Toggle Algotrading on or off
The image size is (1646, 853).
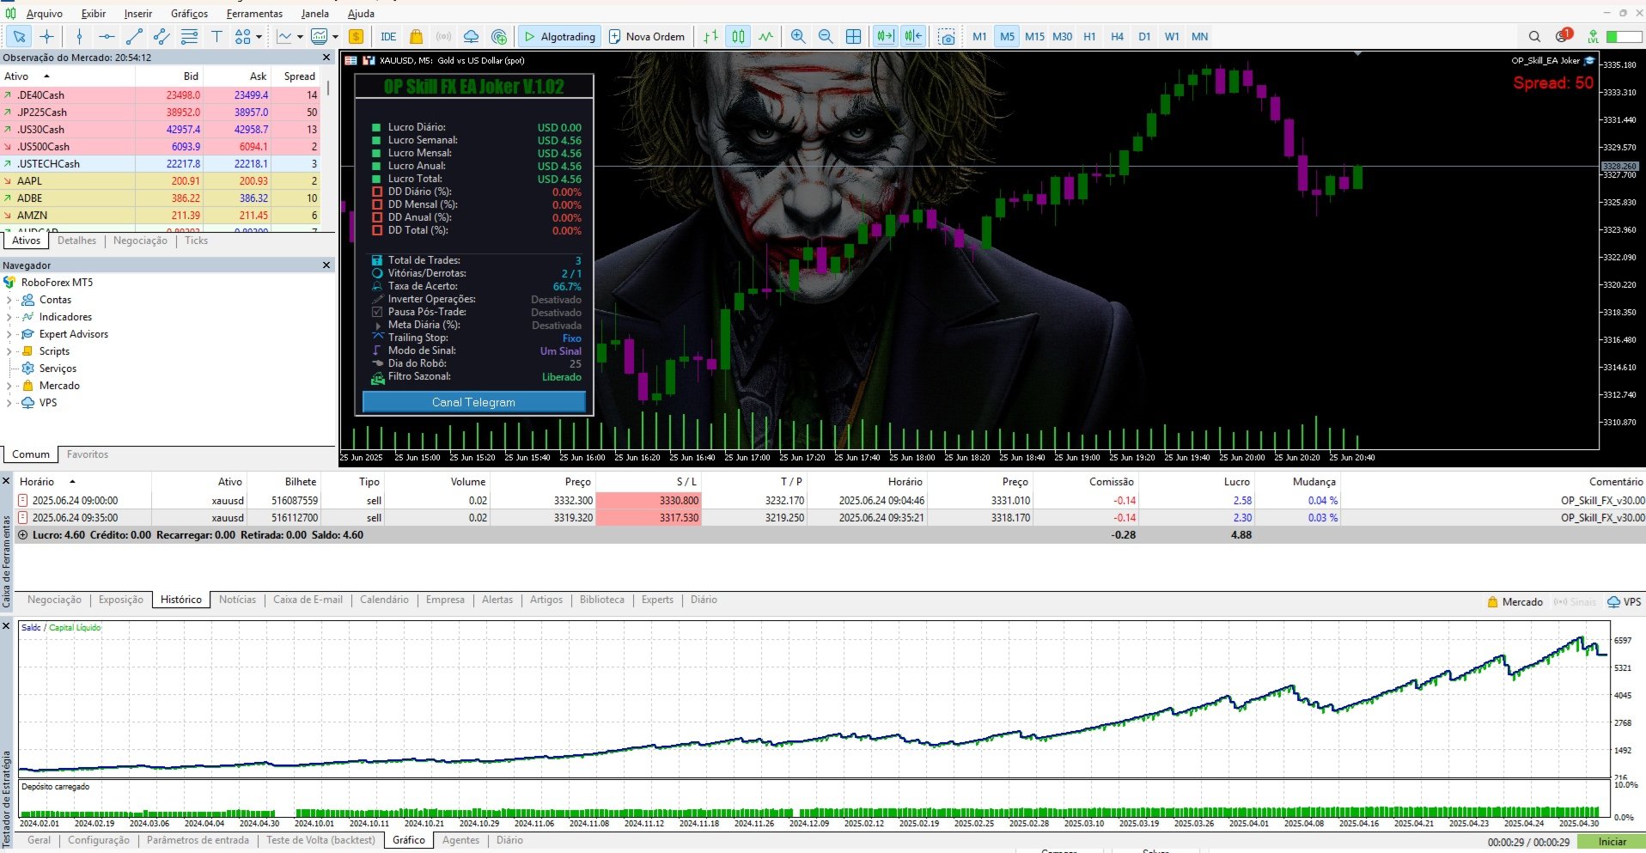pyautogui.click(x=559, y=36)
